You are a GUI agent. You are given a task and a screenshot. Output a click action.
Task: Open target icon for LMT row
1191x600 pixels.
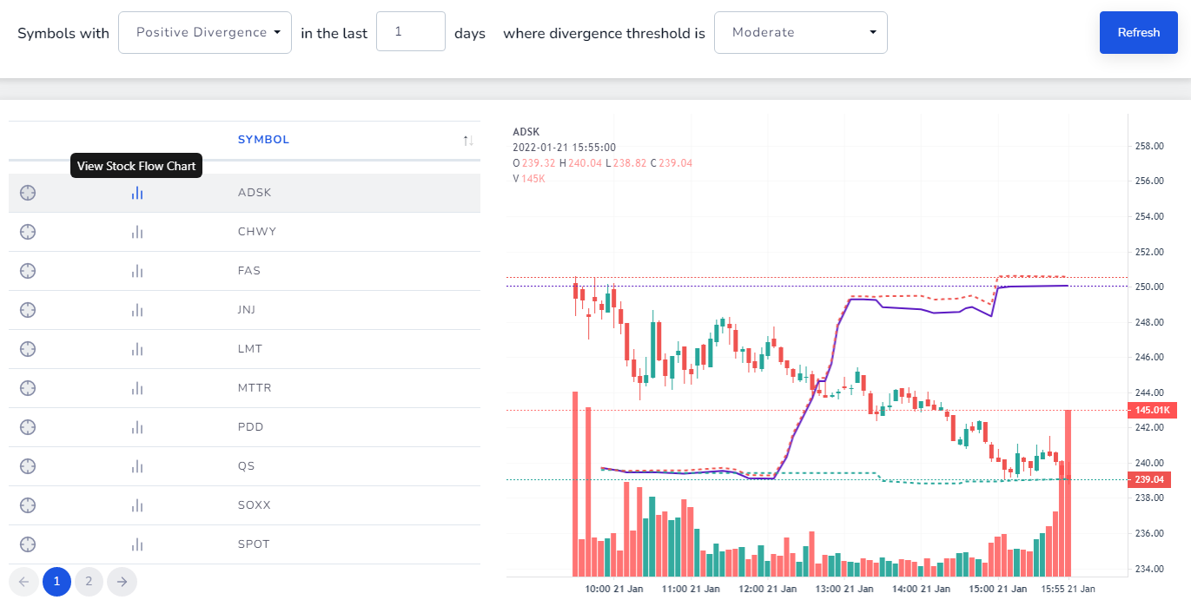pyautogui.click(x=28, y=349)
